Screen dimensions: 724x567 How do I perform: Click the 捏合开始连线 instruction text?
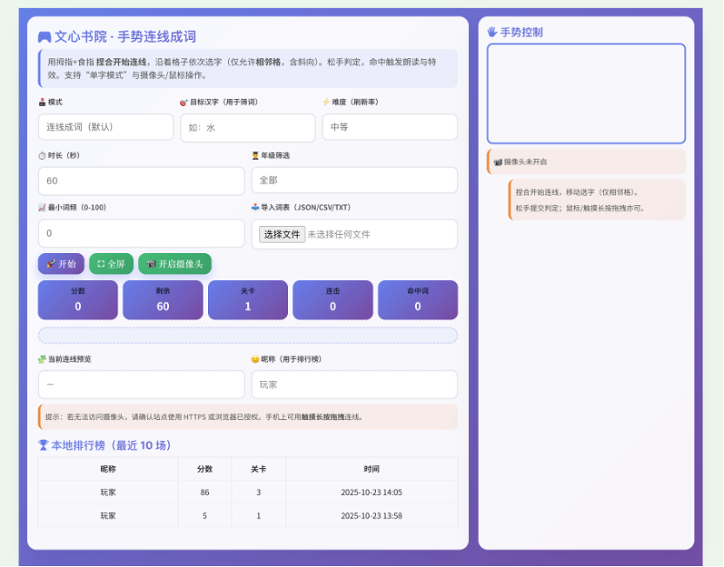(x=577, y=192)
